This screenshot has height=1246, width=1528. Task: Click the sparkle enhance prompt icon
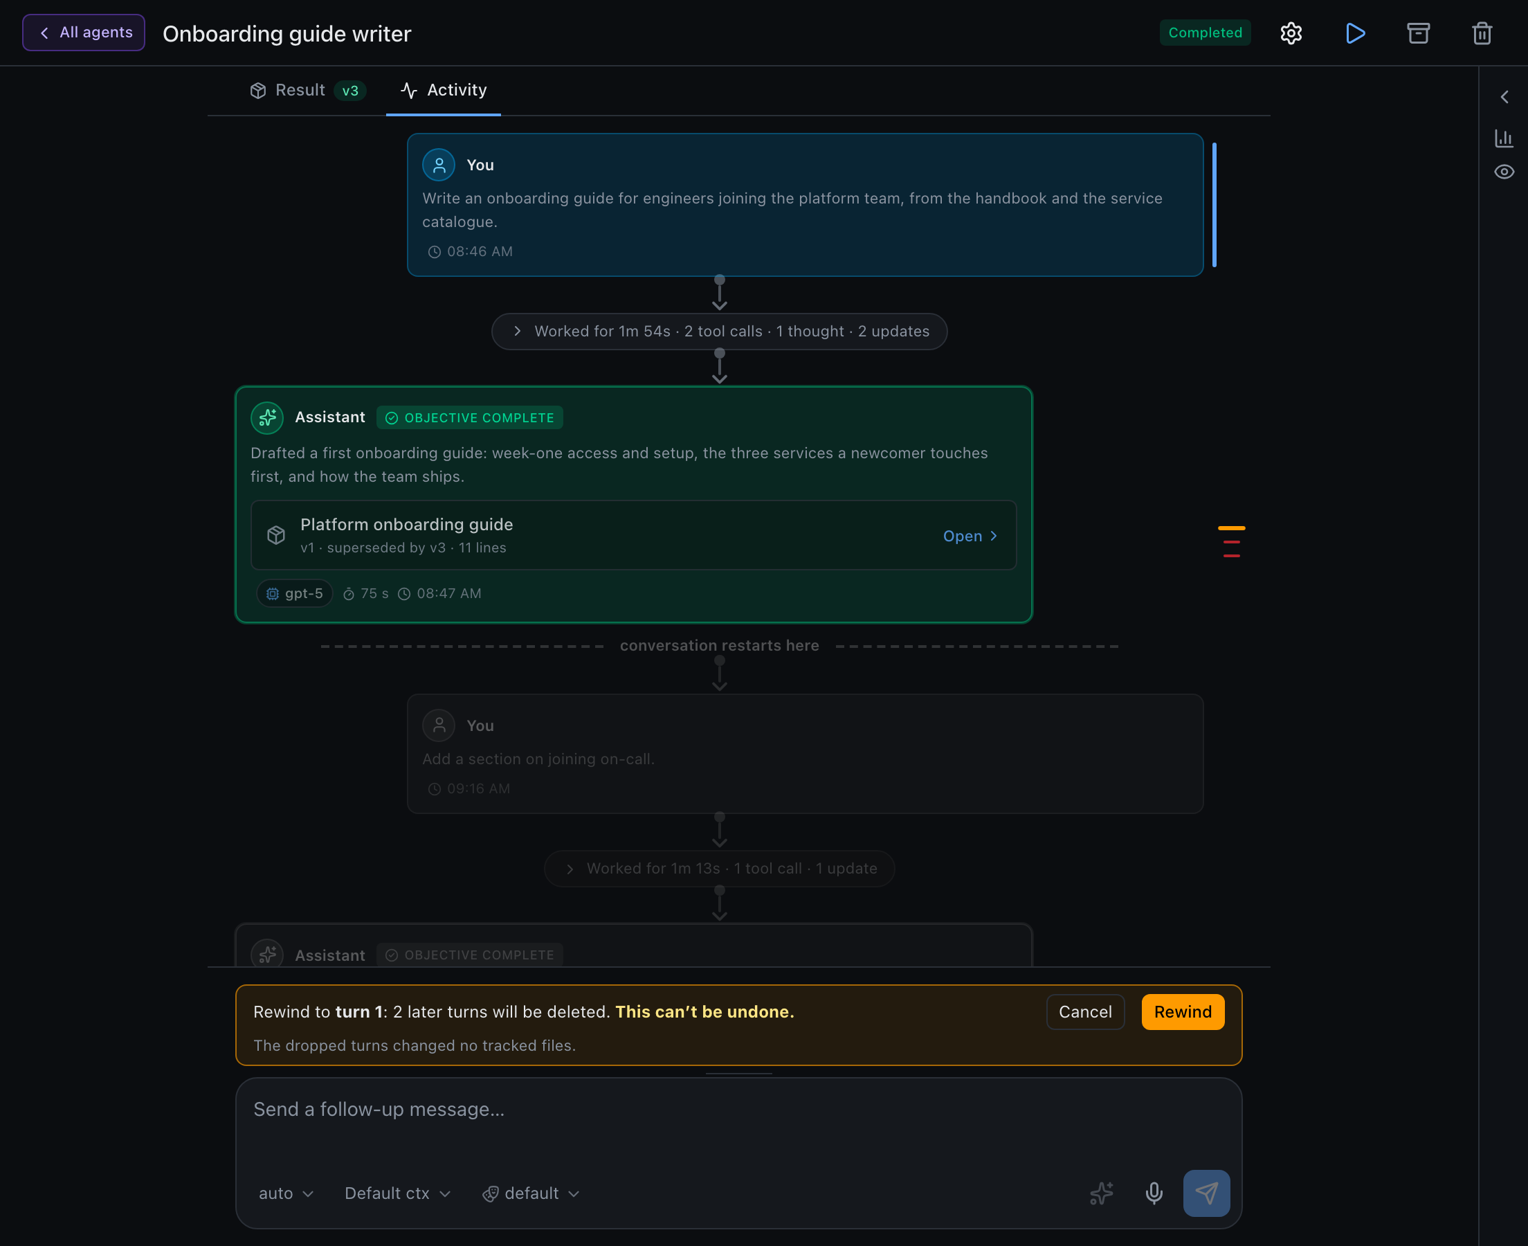[x=1100, y=1193]
